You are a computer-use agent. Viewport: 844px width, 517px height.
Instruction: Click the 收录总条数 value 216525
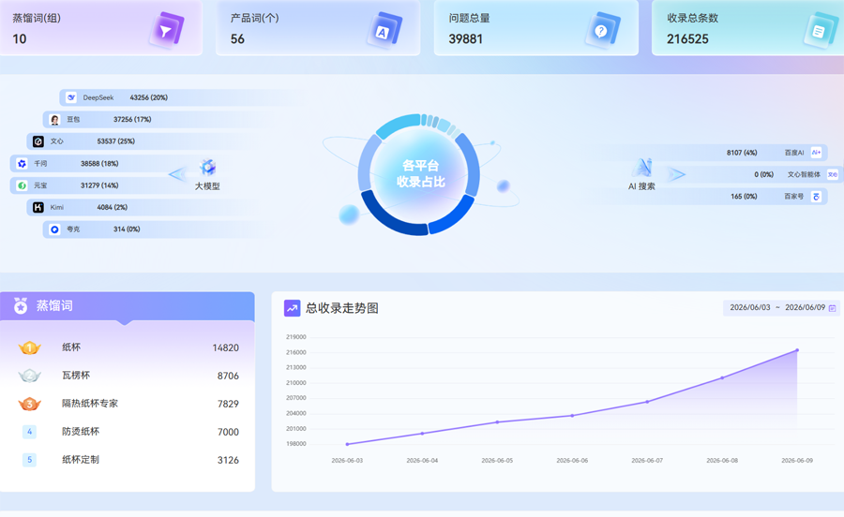coord(687,38)
